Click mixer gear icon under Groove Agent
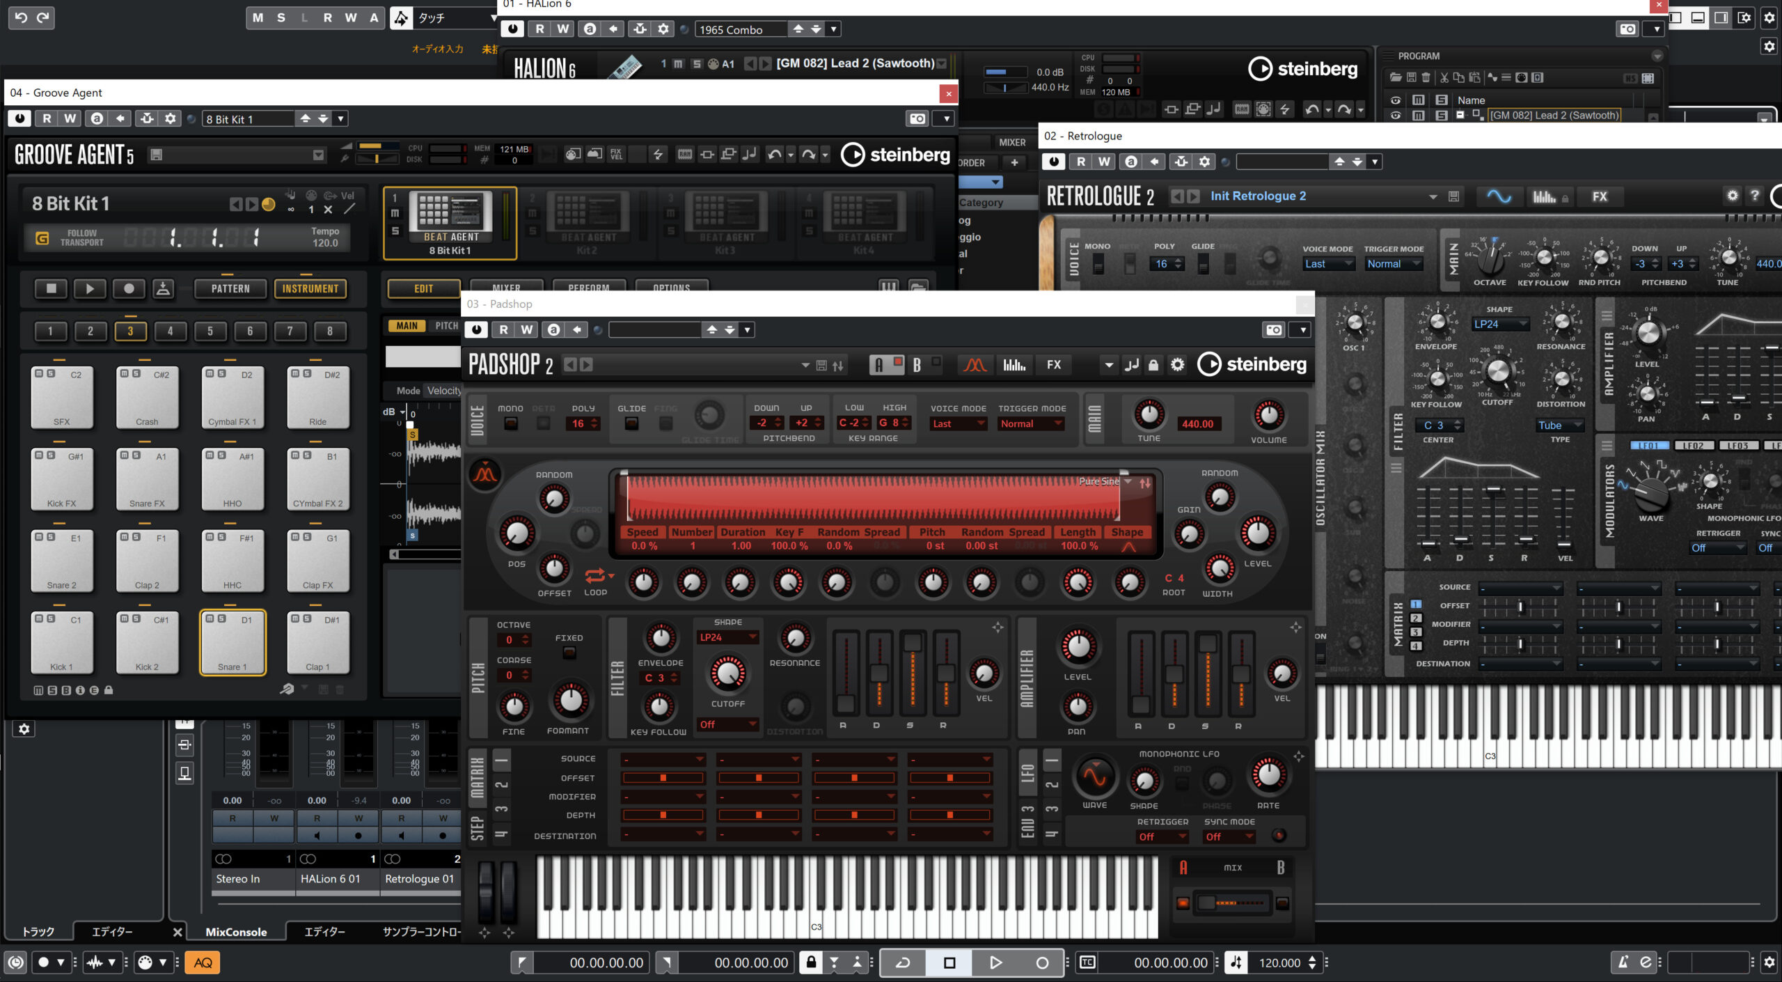The image size is (1782, 982). [24, 728]
